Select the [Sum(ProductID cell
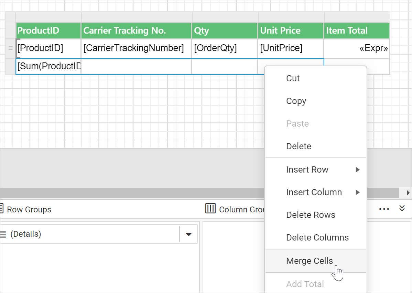 pyautogui.click(x=48, y=67)
